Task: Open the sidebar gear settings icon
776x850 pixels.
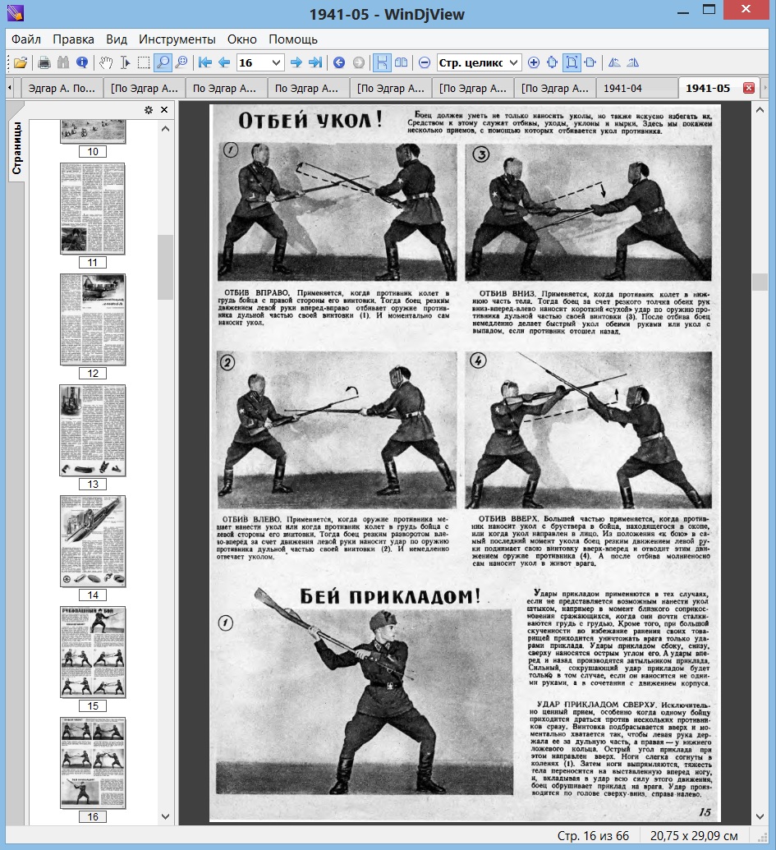Action: (x=149, y=110)
